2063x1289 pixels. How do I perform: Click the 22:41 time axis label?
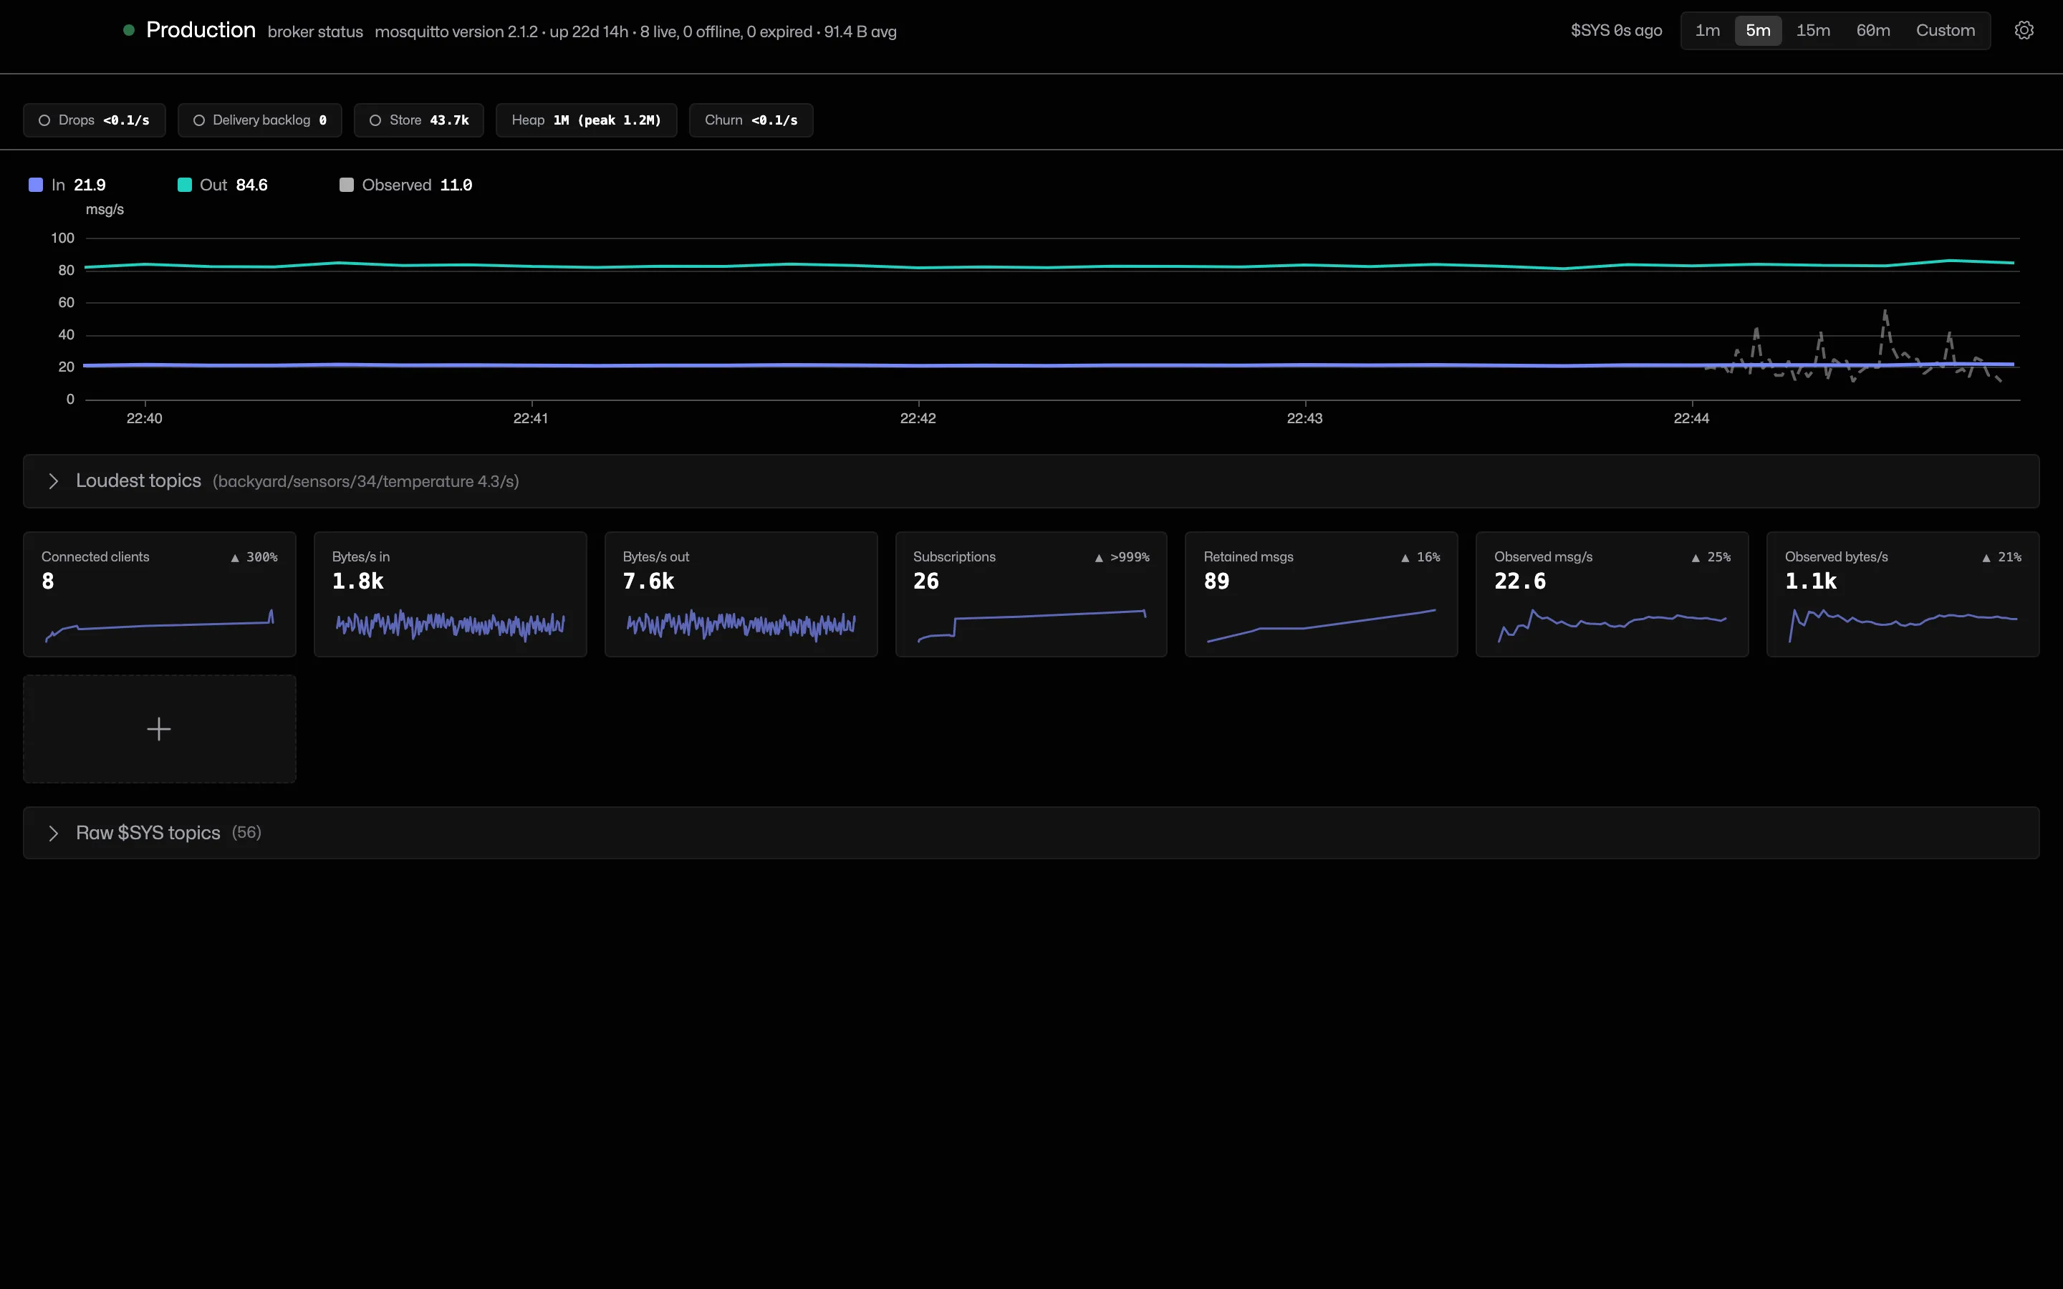point(531,419)
